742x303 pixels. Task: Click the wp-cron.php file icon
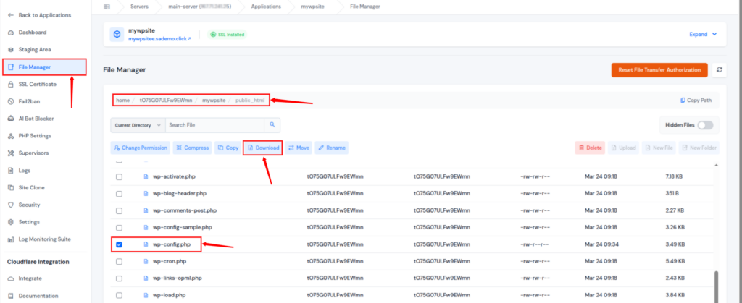click(x=146, y=261)
